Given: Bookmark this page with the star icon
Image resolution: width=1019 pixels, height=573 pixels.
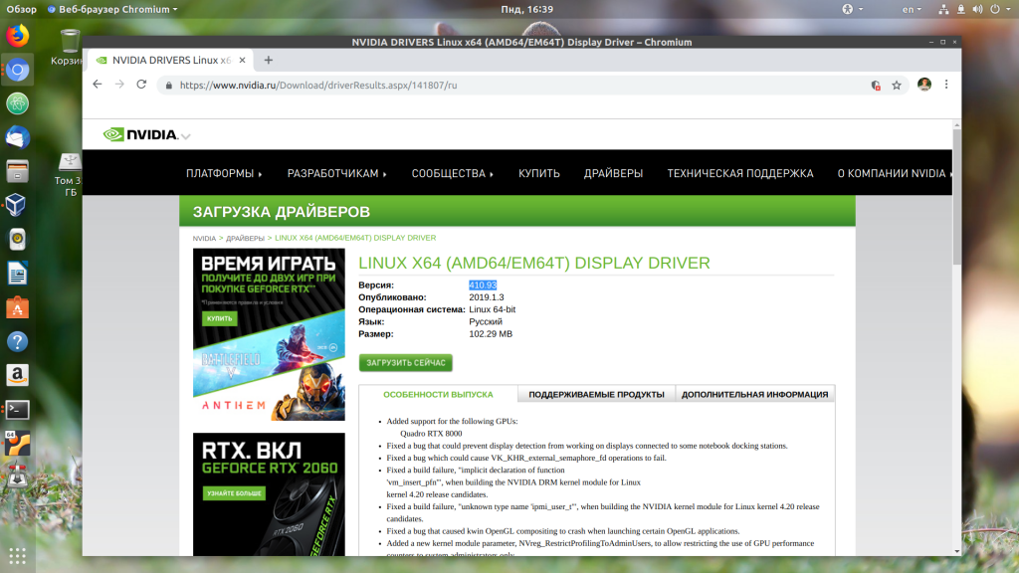Looking at the screenshot, I should click(897, 86).
